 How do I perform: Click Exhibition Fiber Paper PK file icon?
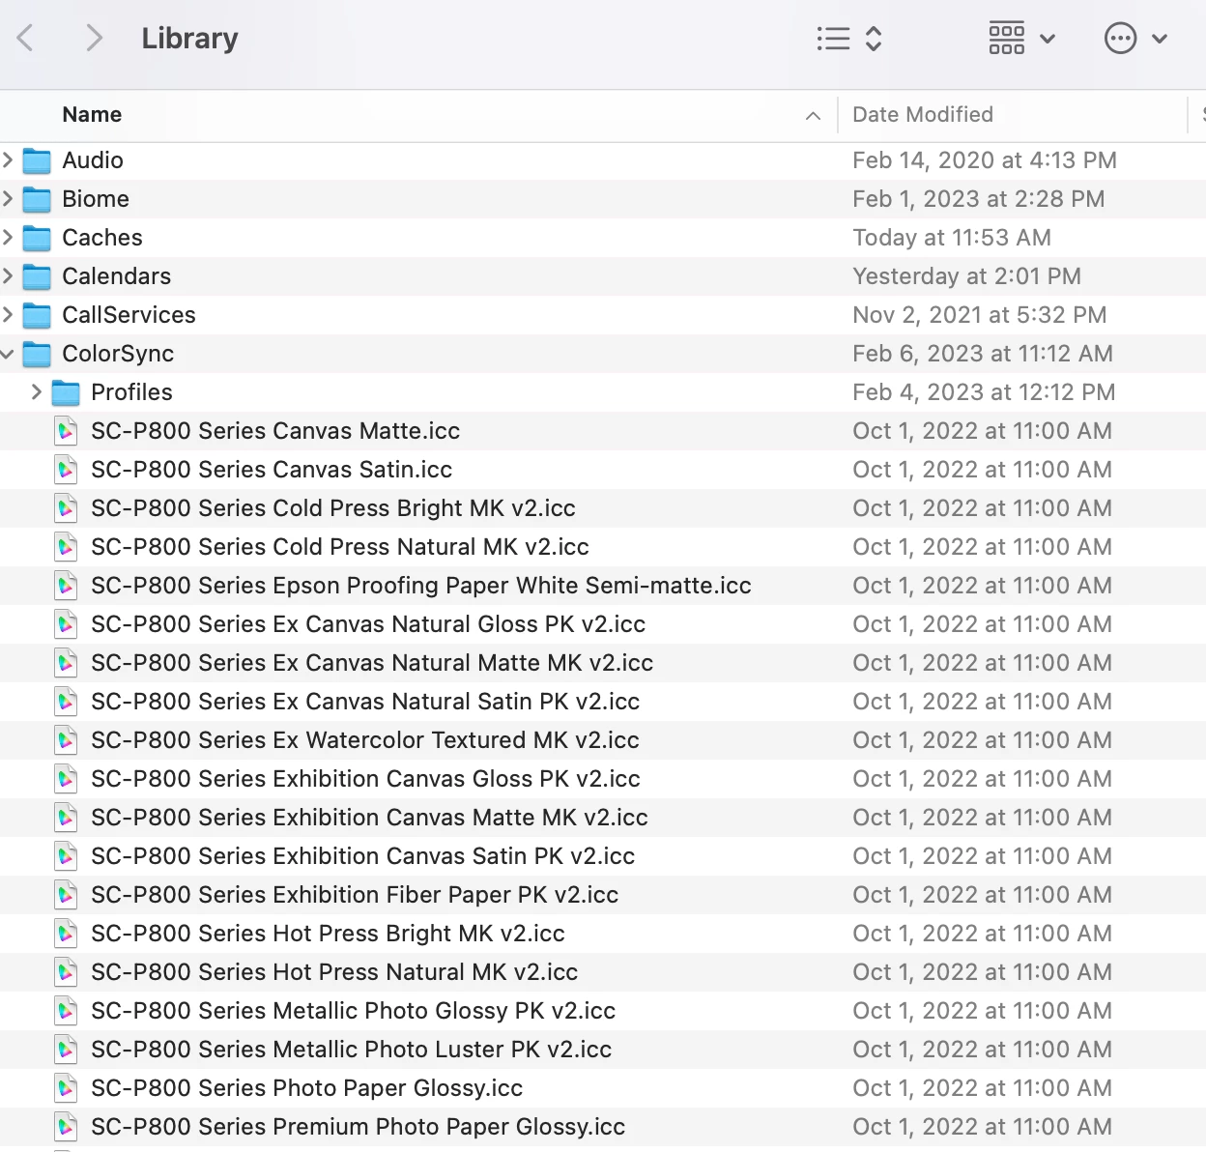[66, 895]
